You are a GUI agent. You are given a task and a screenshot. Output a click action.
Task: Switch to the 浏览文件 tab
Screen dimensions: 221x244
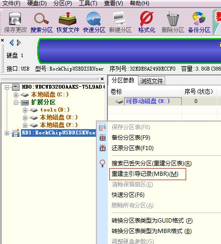(x=151, y=81)
